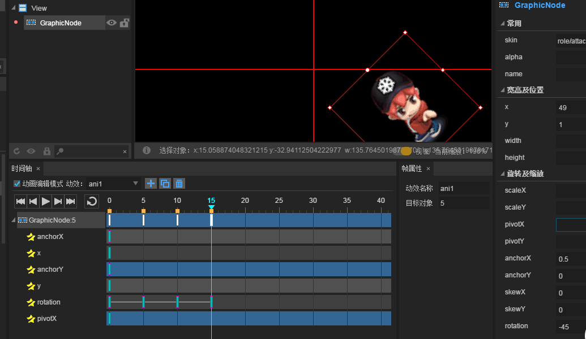Clear the hierarchy search box
586x339 pixels.
coord(125,151)
